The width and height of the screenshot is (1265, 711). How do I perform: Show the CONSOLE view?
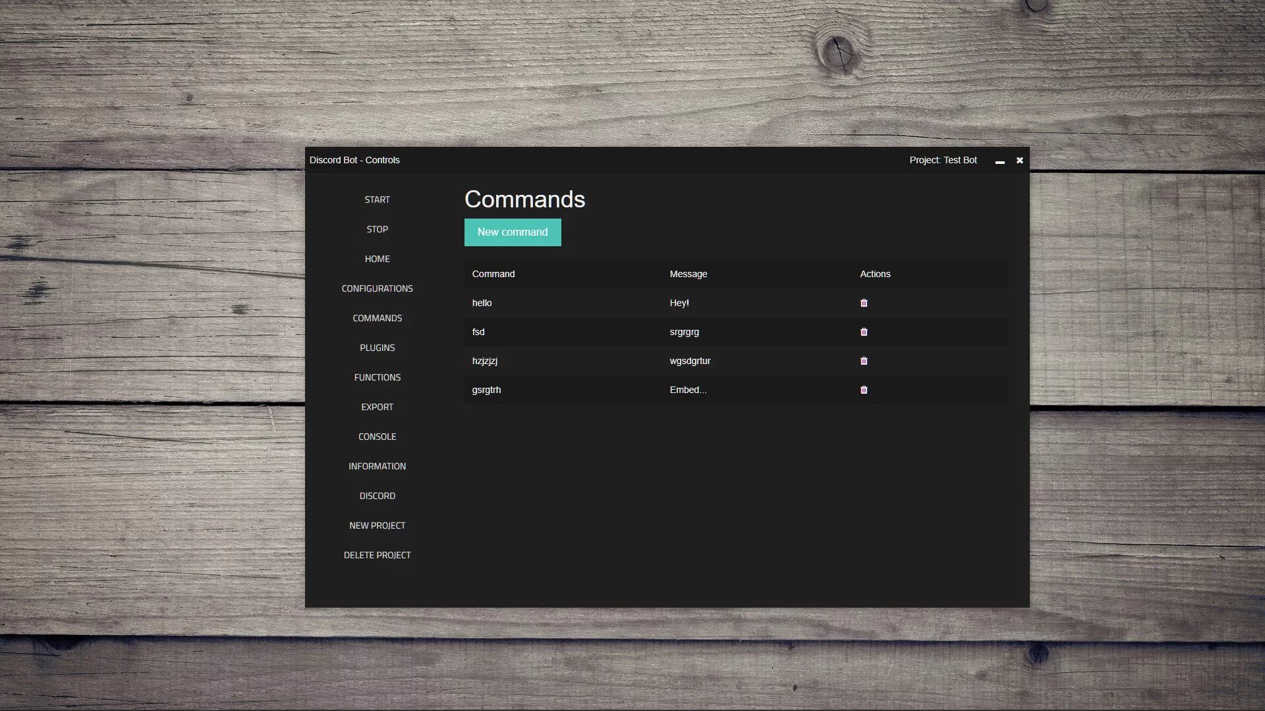tap(377, 436)
